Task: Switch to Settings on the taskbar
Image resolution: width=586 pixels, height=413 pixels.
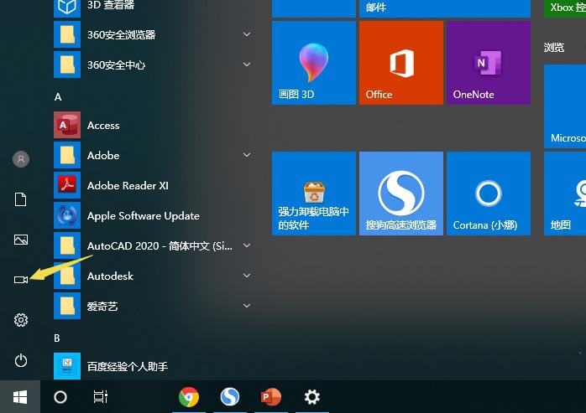Action: (312, 396)
